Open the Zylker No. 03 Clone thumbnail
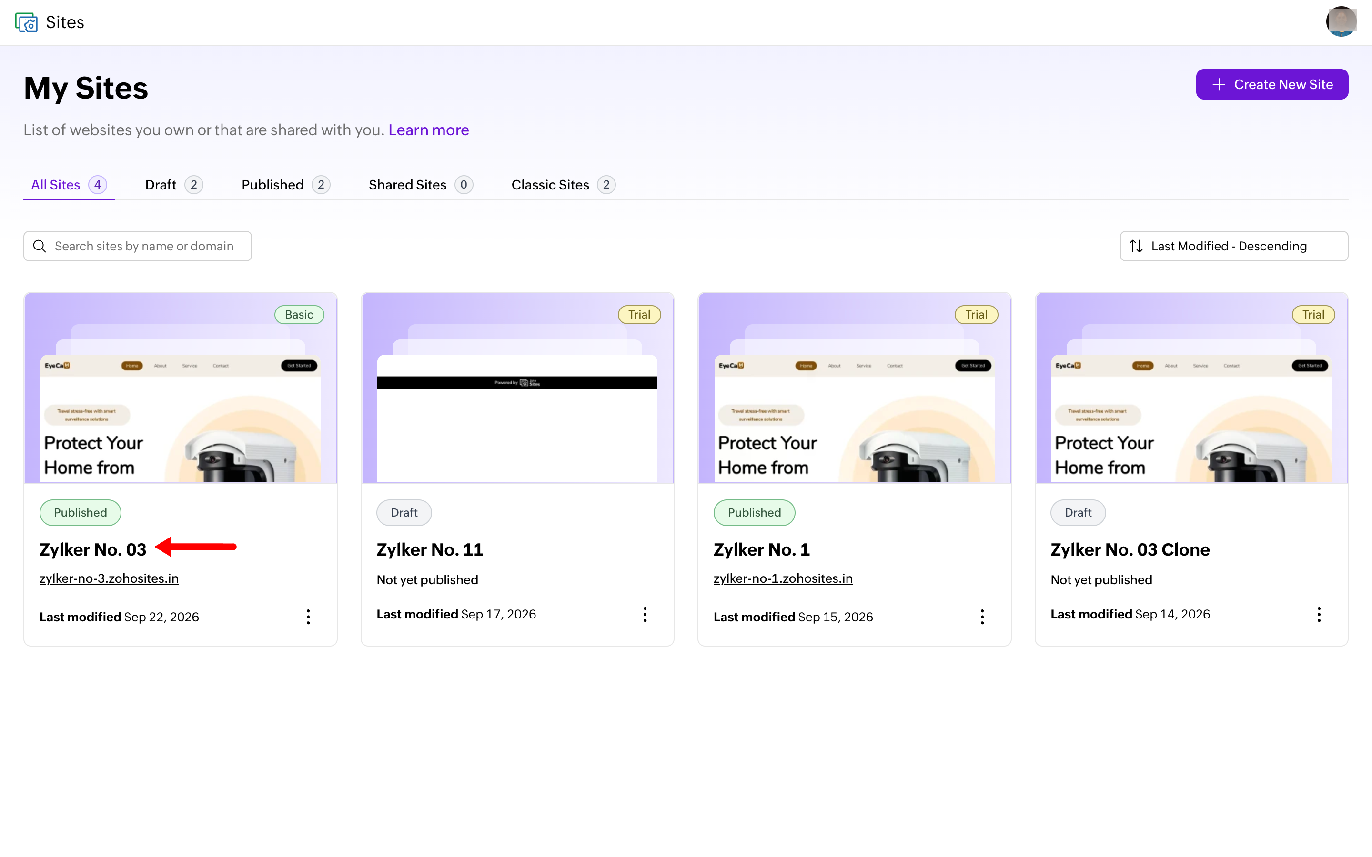 click(1191, 388)
